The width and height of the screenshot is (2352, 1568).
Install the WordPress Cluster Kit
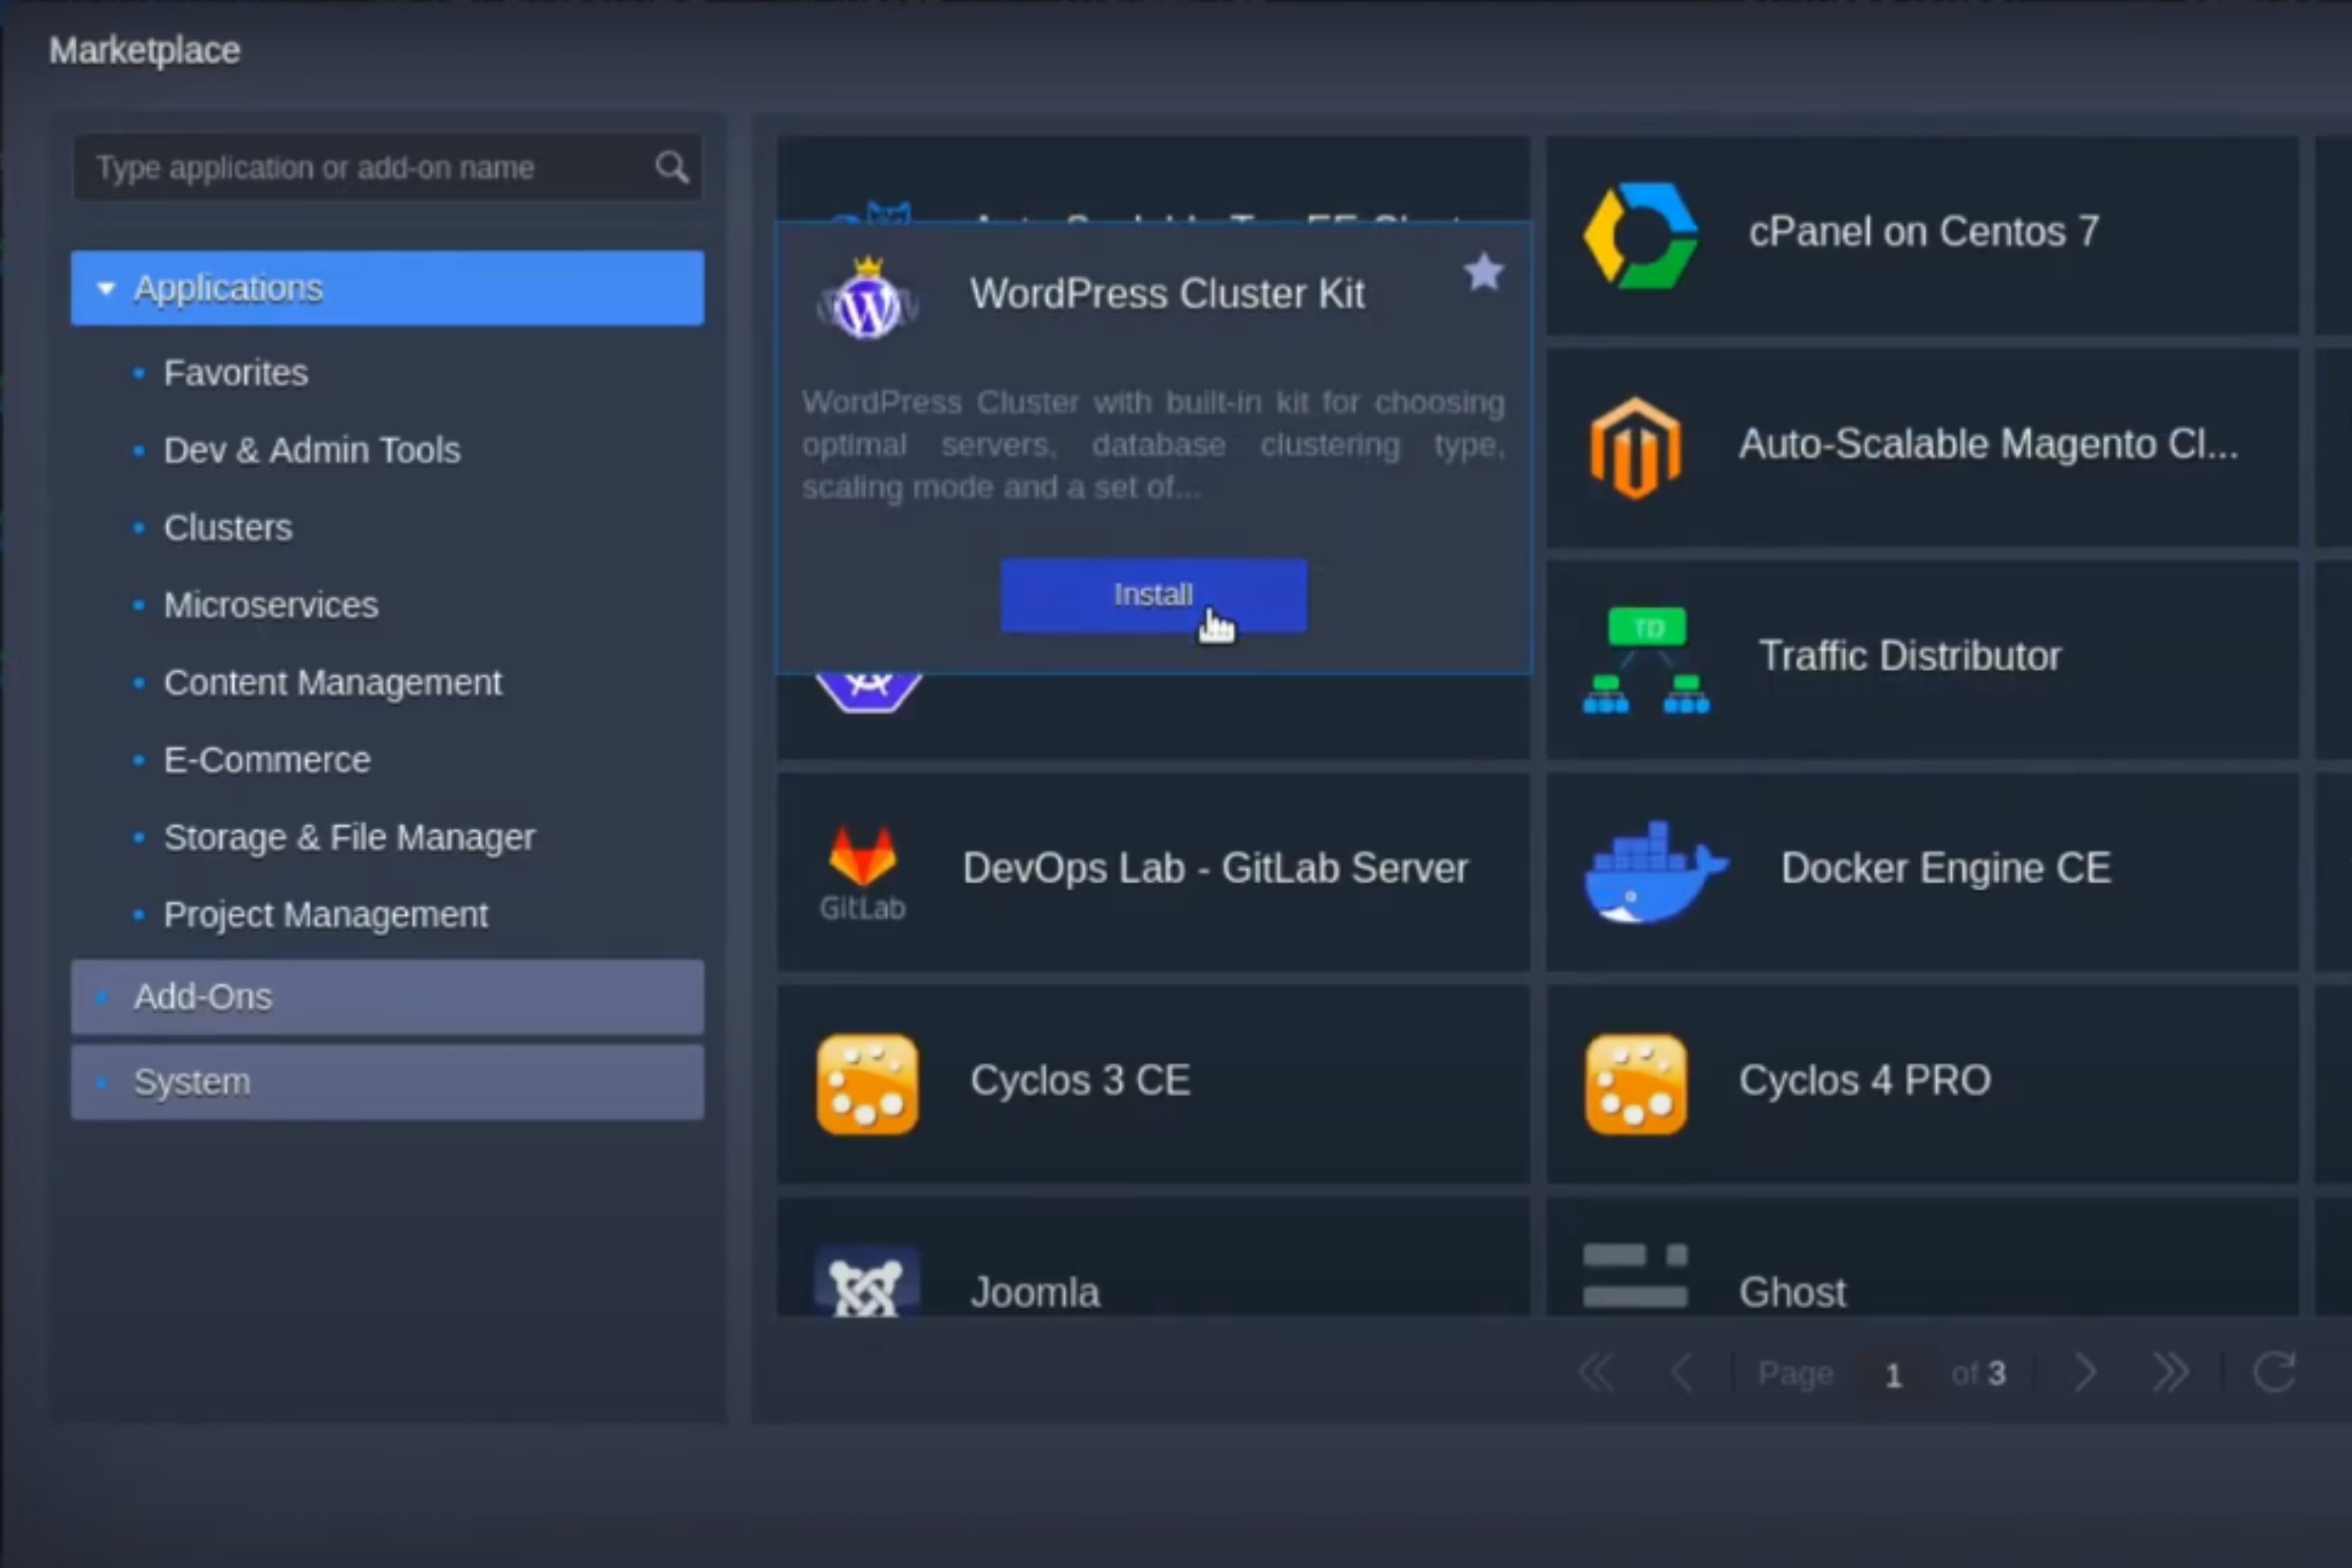tap(1153, 595)
